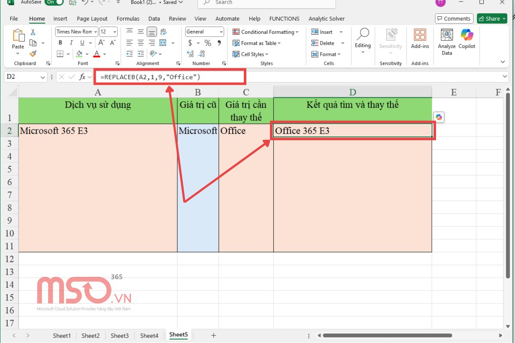The width and height of the screenshot is (515, 343).
Task: Click the Share button
Action: click(492, 18)
